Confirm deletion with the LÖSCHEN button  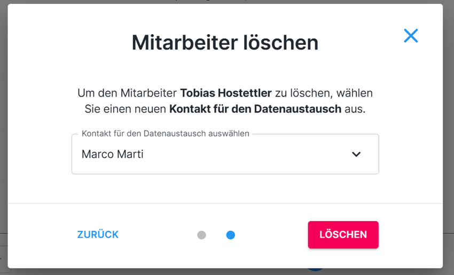click(x=343, y=234)
